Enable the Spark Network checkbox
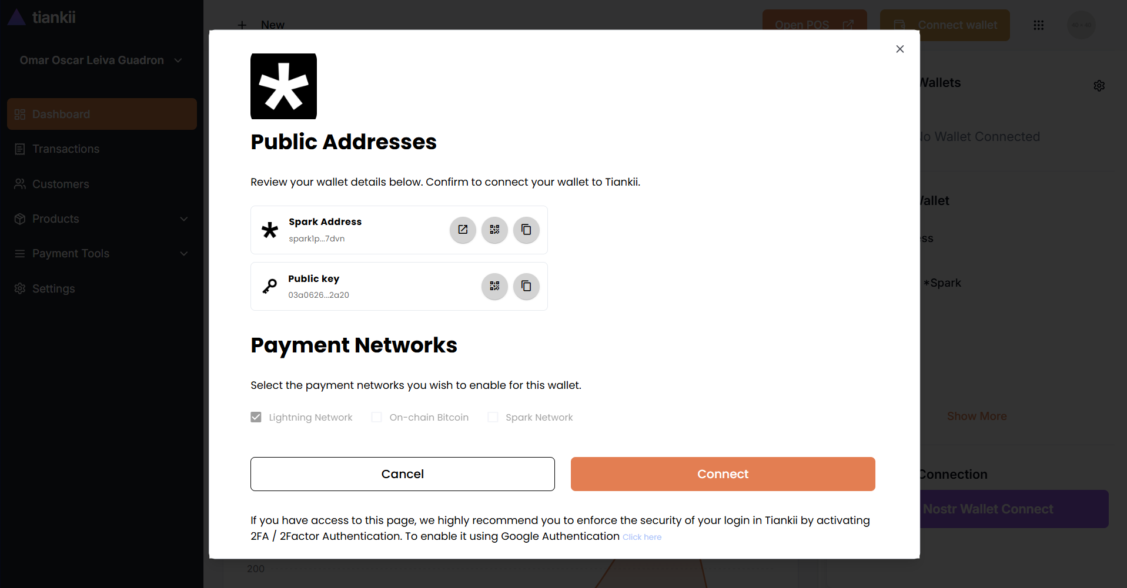Screen dimensions: 1127x588 493,417
